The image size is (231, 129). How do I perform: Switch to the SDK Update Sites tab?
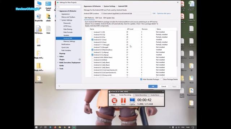click(x=109, y=18)
